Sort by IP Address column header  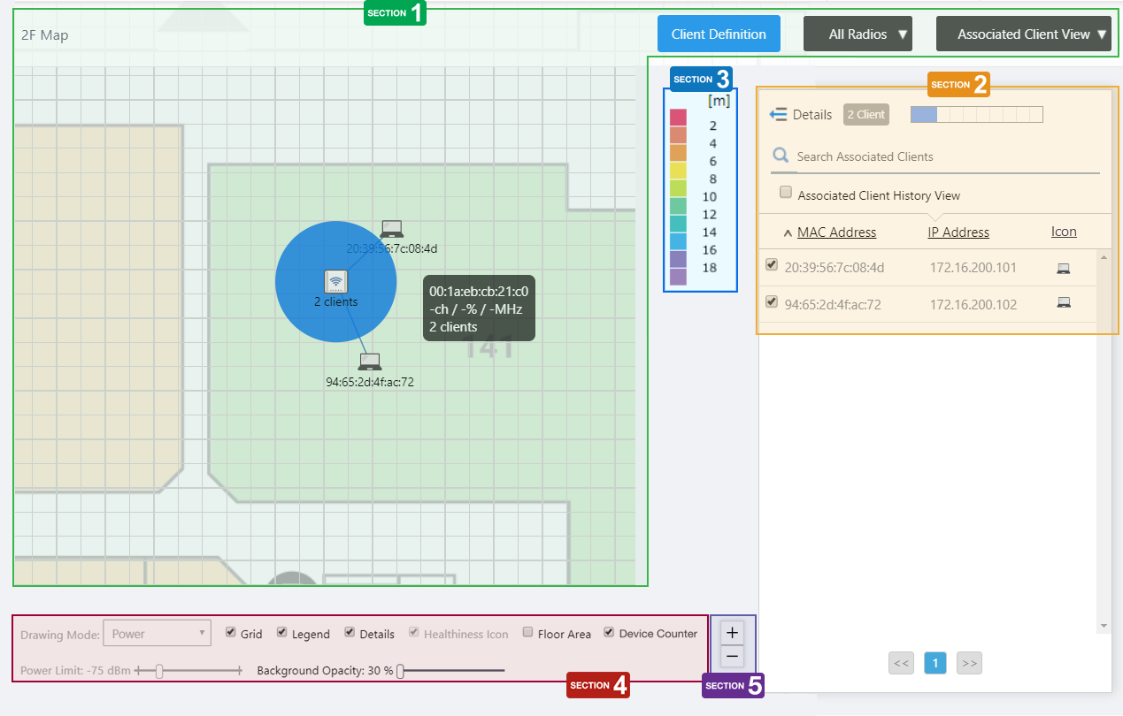point(958,232)
